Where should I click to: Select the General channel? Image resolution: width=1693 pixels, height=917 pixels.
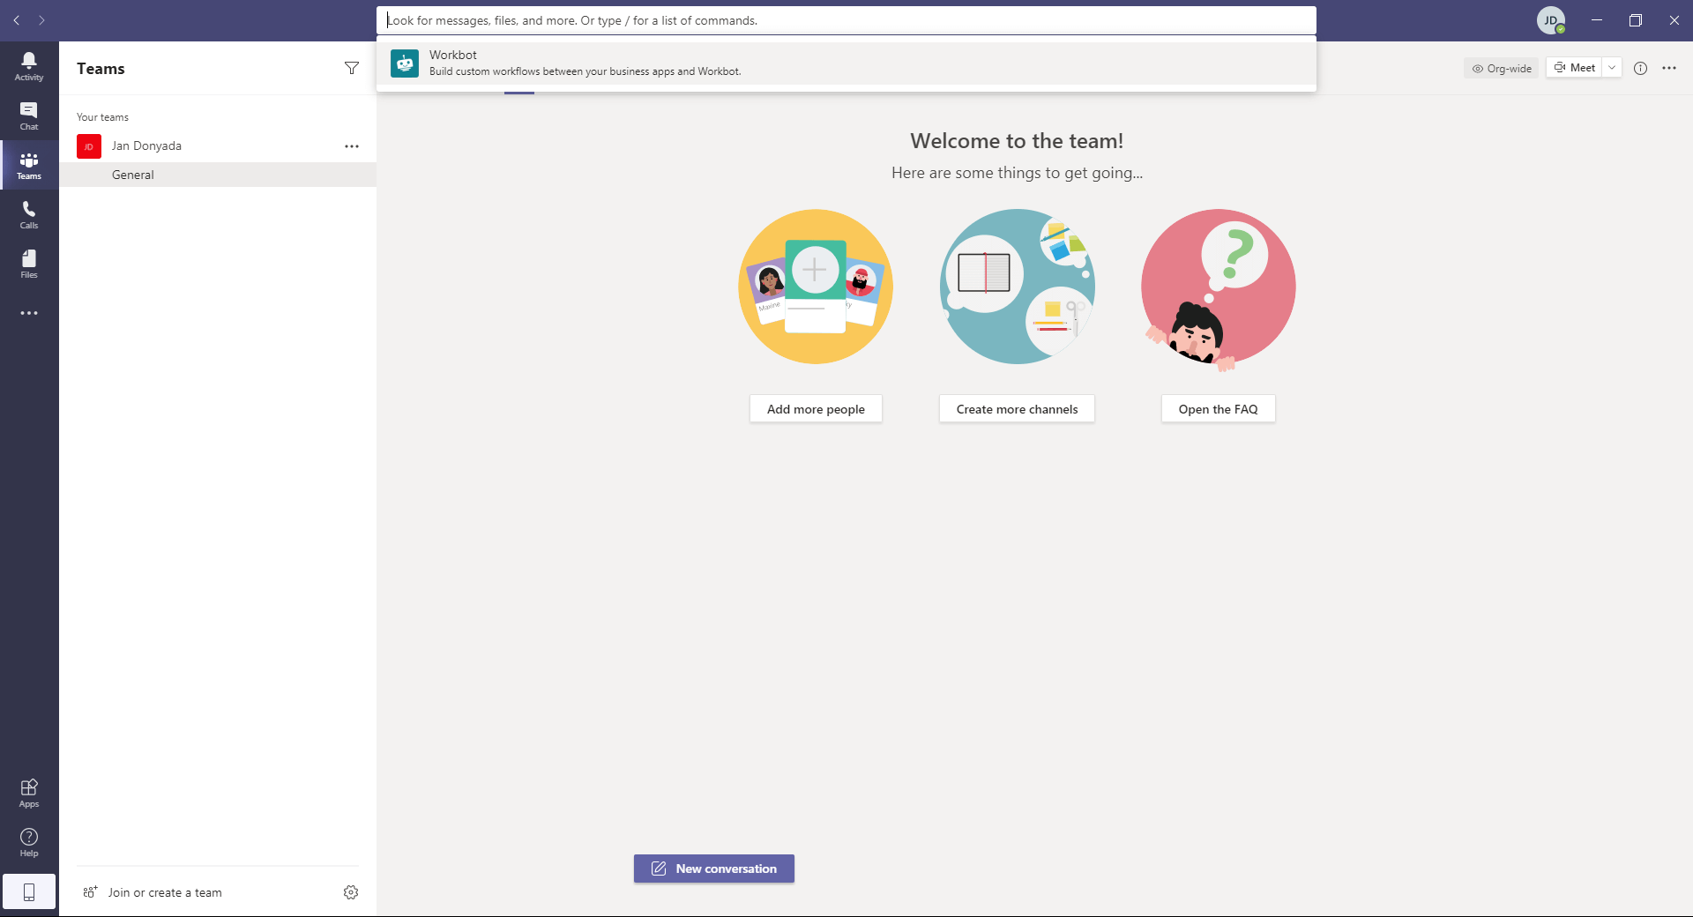[133, 175]
